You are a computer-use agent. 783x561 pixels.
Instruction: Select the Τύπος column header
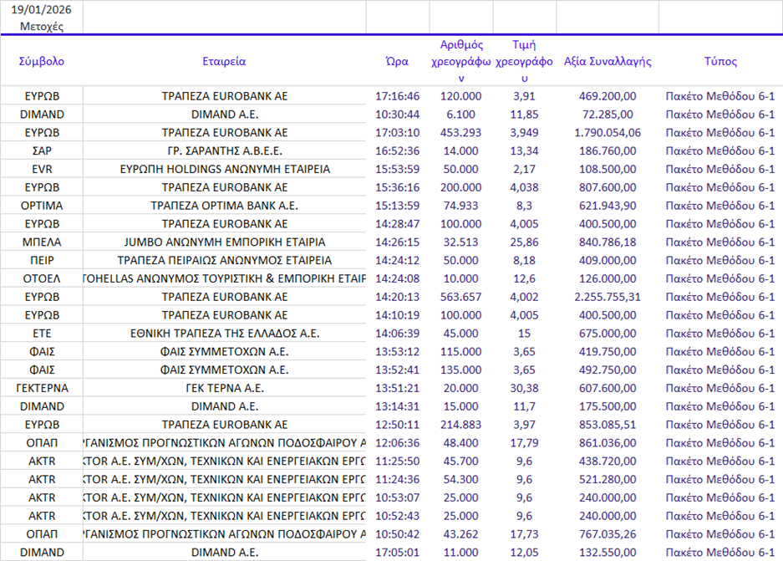(720, 61)
